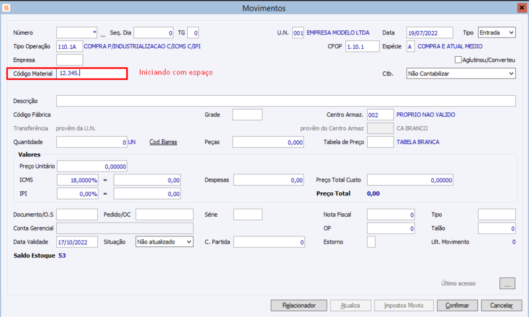Click the Talão field
Screen dimensions: 529x317
pos(497,228)
